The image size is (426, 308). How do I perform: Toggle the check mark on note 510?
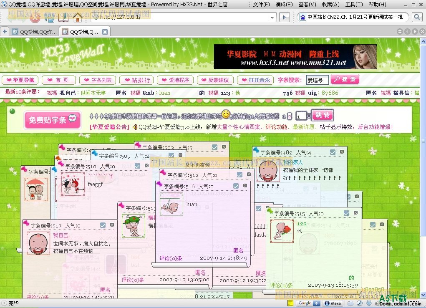click(137, 166)
